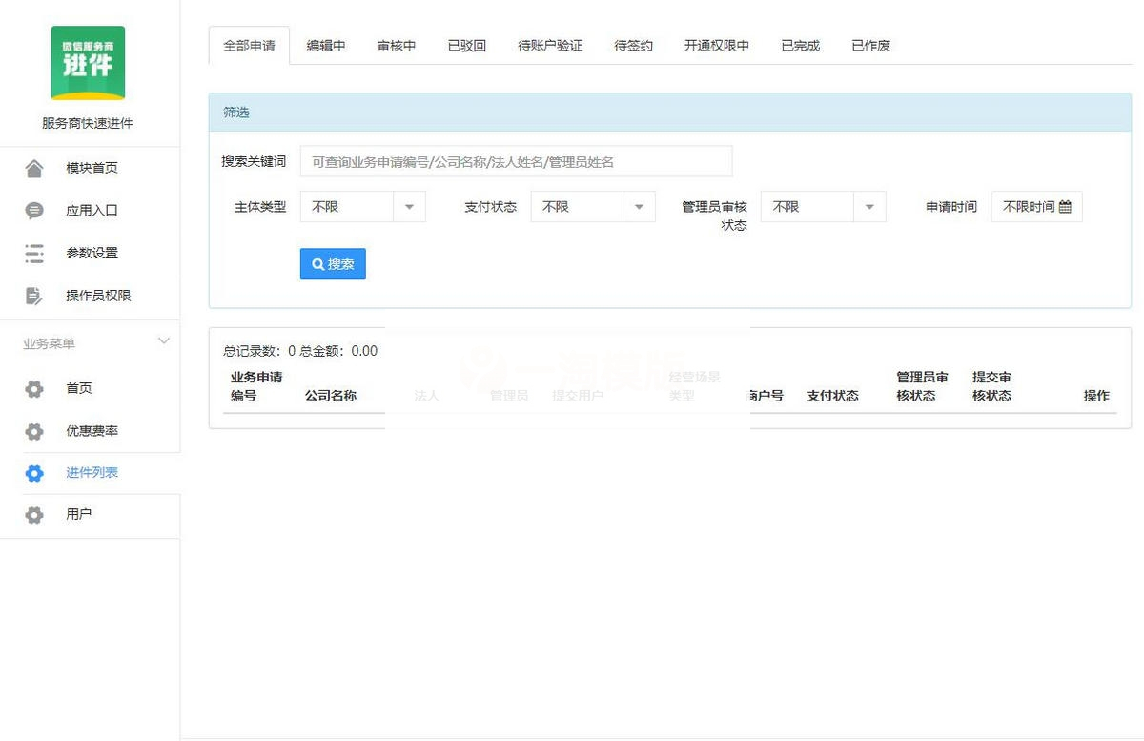Click the blue 搜索 search button
Screen dimensions: 1144x741
[x=332, y=264]
